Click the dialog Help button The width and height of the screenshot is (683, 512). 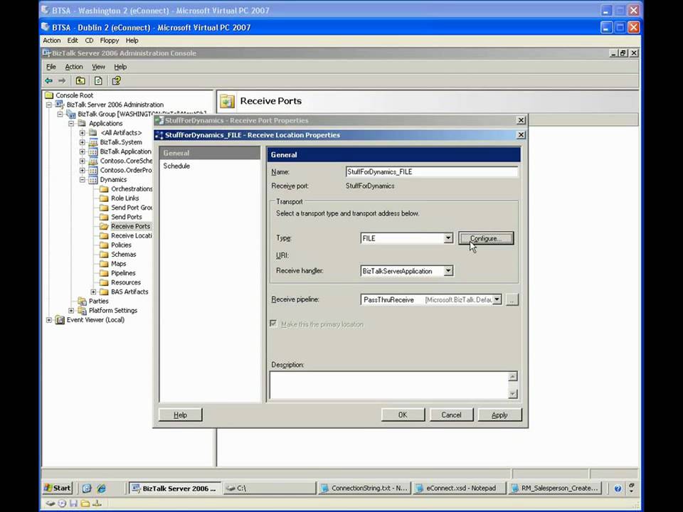(x=180, y=415)
